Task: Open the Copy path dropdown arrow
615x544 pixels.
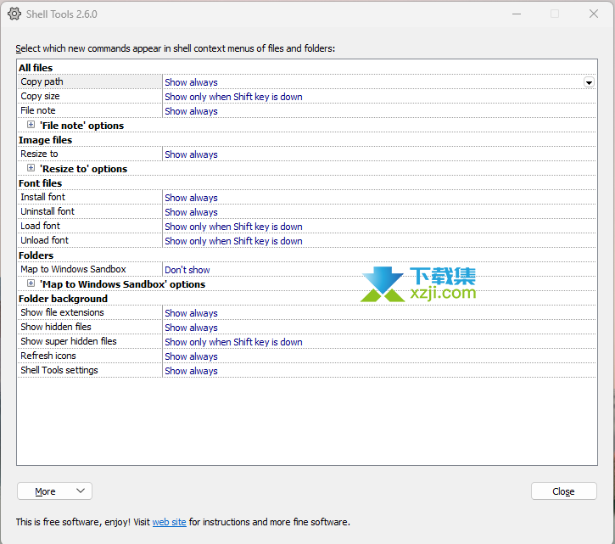Action: [x=589, y=82]
